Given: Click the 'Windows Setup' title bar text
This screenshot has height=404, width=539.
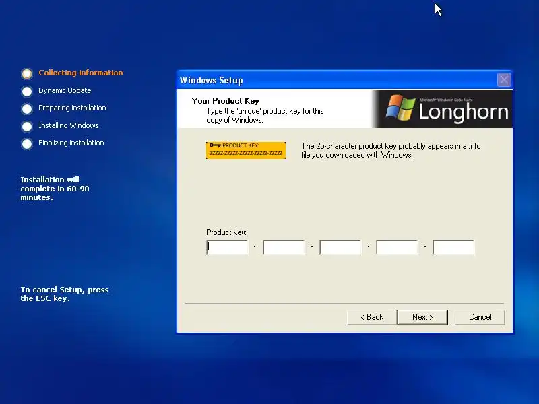Looking at the screenshot, I should pyautogui.click(x=211, y=80).
